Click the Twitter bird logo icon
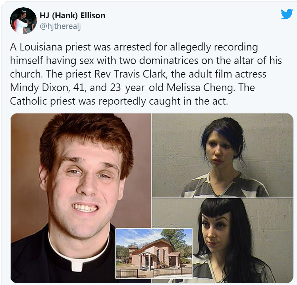 287,14
